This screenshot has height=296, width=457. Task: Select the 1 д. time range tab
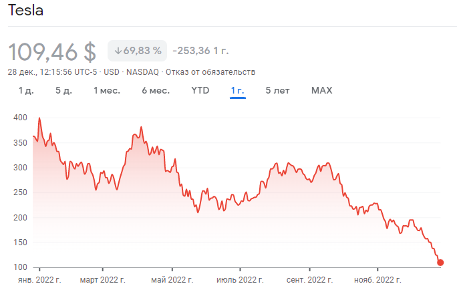point(26,91)
